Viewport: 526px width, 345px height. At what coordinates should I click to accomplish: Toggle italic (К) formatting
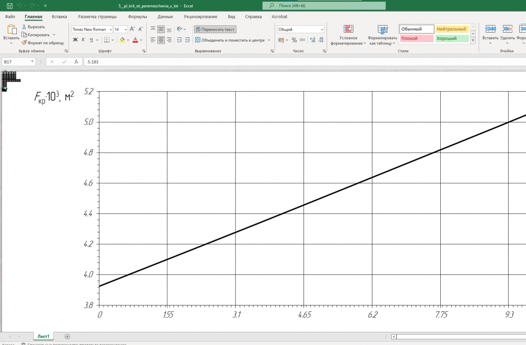pyautogui.click(x=83, y=40)
